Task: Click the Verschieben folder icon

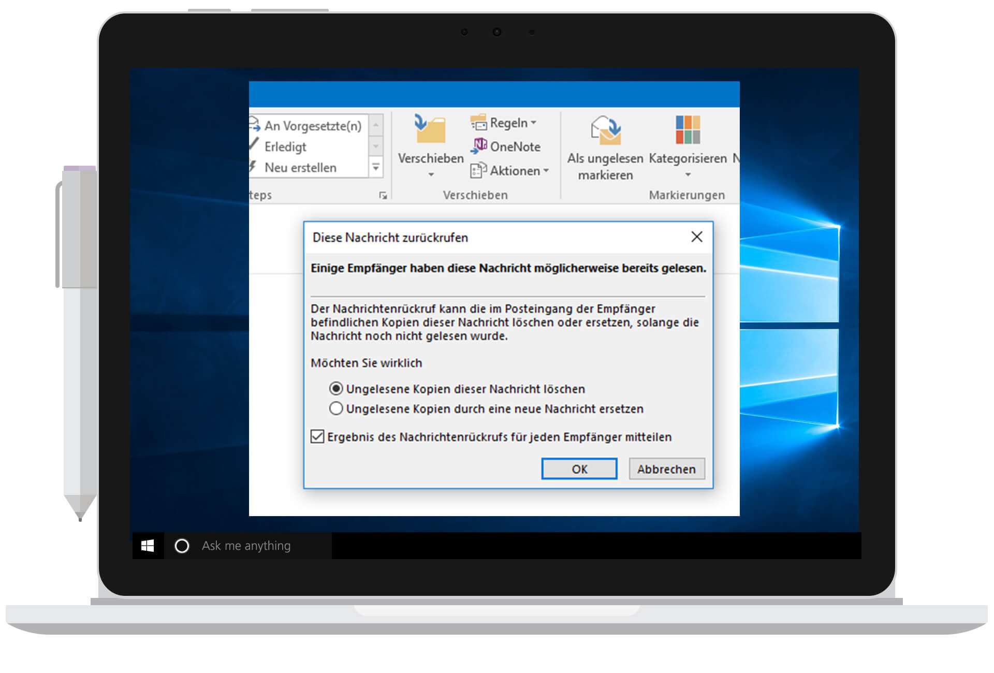Action: point(430,129)
